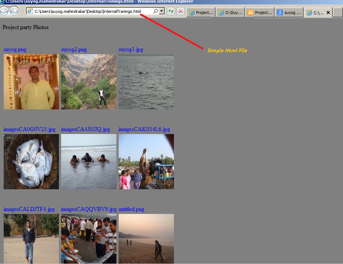This screenshot has width=343, height=264.
Task: Click the grey sea water photo thumbnail
Action: click(x=146, y=82)
